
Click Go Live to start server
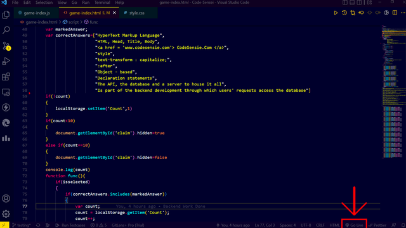pyautogui.click(x=354, y=225)
